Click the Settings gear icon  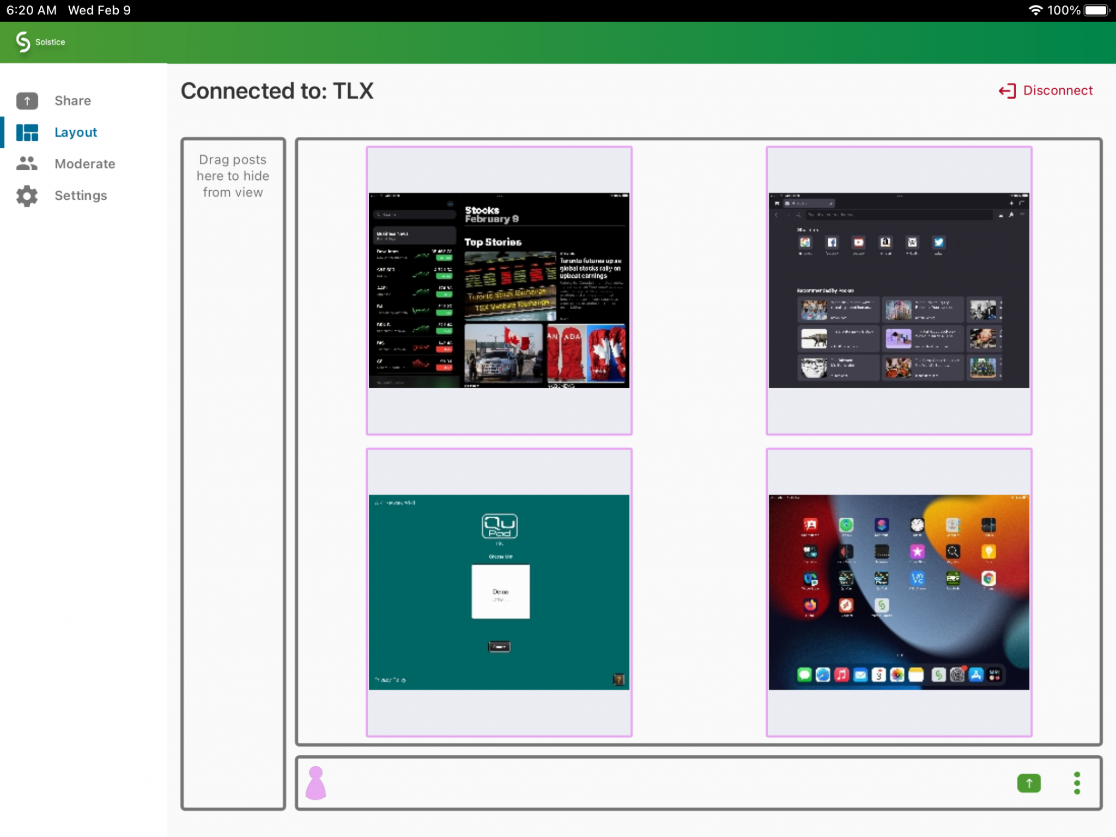(27, 196)
